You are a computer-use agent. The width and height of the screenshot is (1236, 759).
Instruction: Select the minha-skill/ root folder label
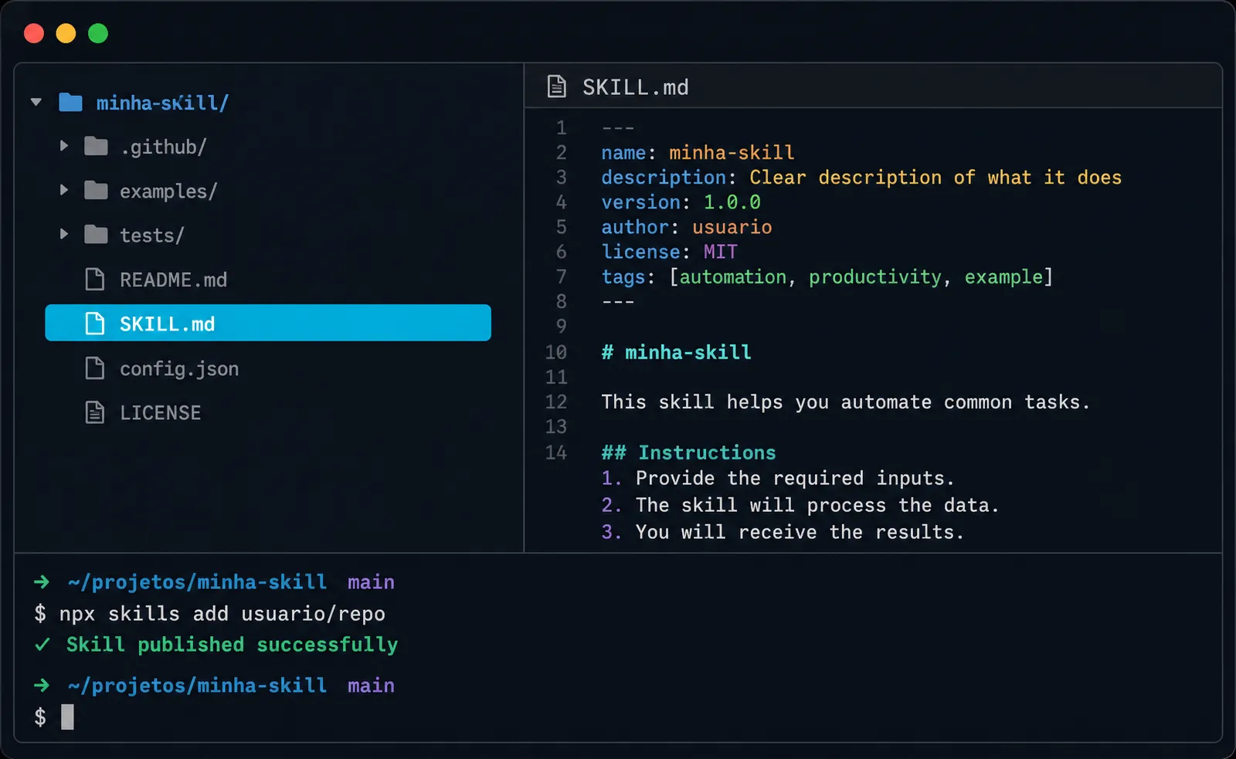(x=162, y=103)
